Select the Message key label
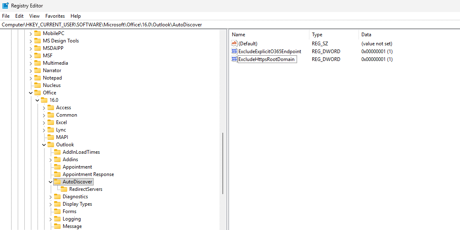460x230 pixels. [72, 226]
